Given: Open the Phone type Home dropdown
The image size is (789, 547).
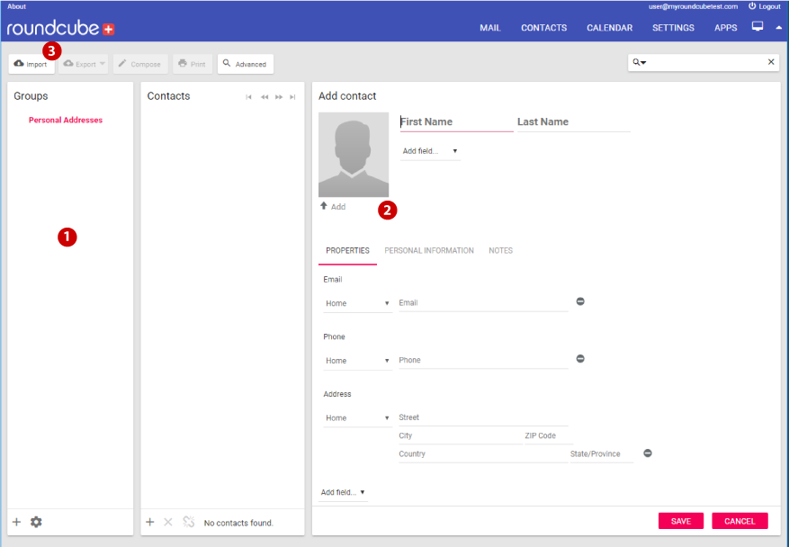Looking at the screenshot, I should [358, 361].
